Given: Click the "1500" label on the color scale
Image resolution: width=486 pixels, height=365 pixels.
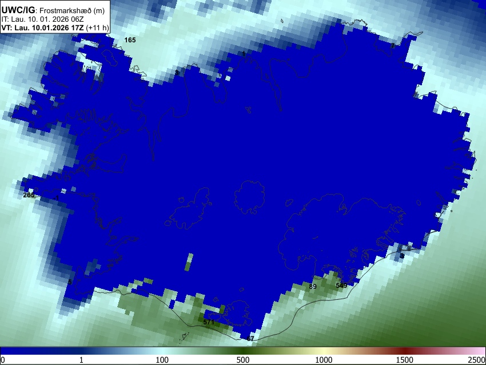Looking at the screenshot, I should click(405, 360).
